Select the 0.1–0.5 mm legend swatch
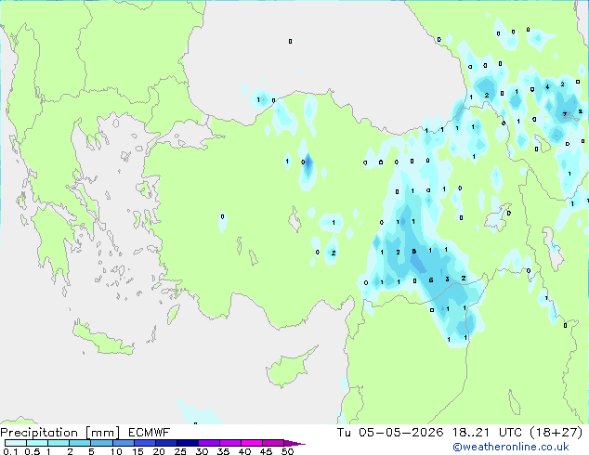 16,443
